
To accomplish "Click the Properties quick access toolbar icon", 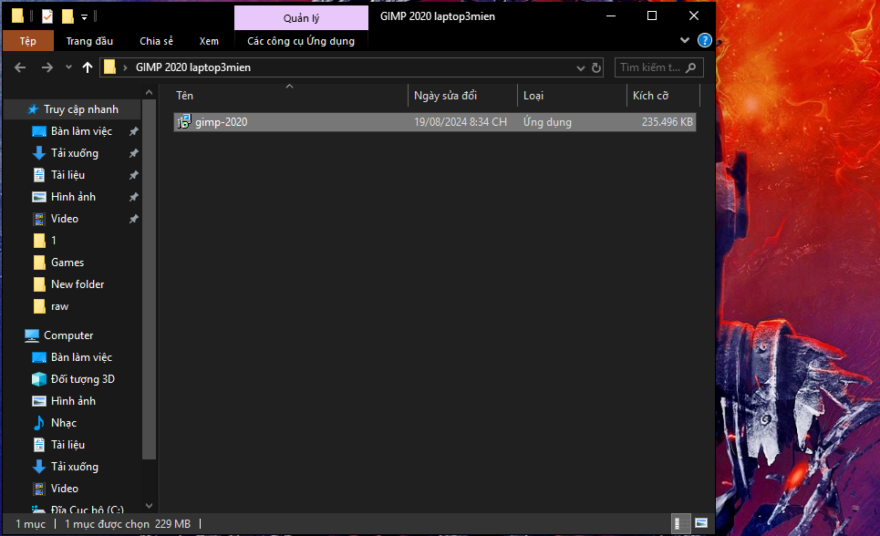I will coord(47,16).
